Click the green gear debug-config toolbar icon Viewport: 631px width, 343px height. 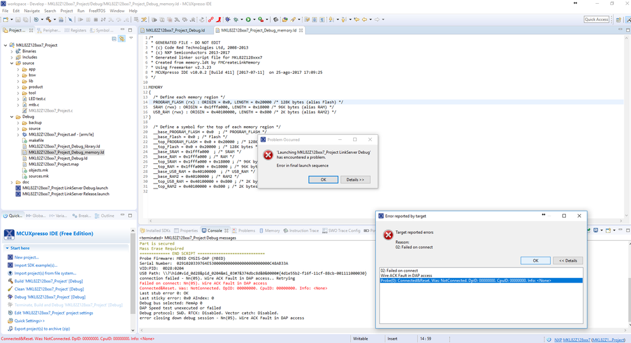coord(236,20)
